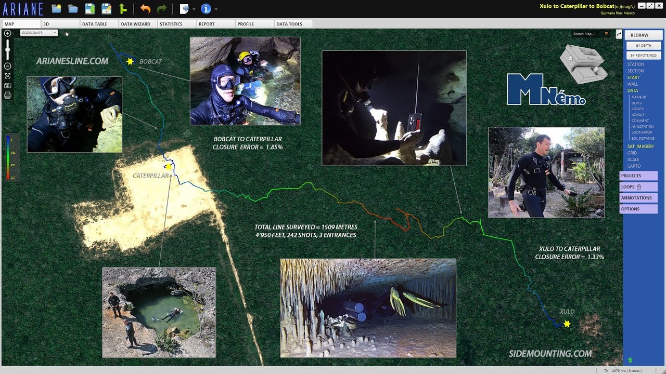Screen dimensions: 666x374
Task: Toggle DEPTH data label
Action: pos(637,103)
